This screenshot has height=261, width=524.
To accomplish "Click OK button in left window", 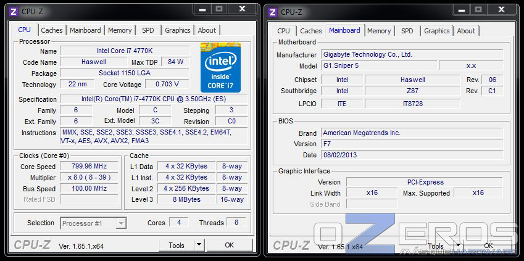I will 229,245.
